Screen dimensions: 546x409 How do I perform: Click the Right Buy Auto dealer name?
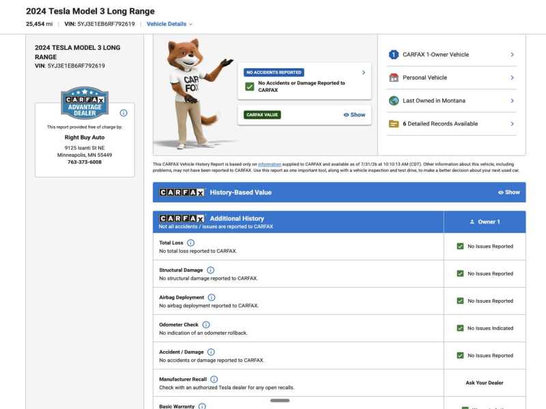pyautogui.click(x=85, y=138)
